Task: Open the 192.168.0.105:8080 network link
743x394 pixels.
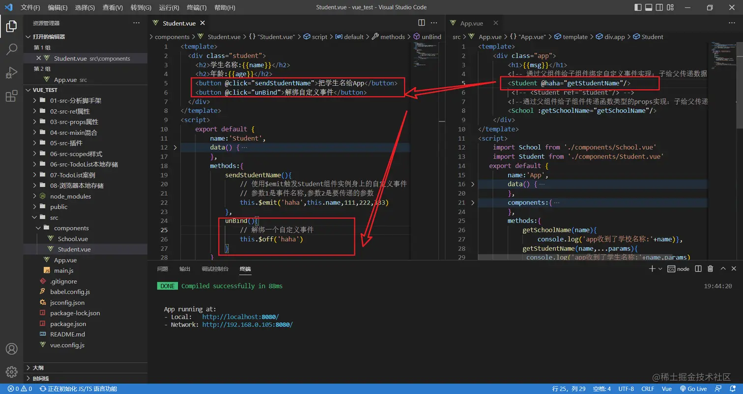Action: (x=247, y=325)
